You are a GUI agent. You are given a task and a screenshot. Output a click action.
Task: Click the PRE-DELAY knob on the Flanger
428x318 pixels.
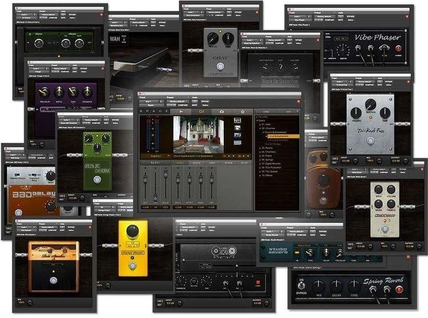[45, 92]
